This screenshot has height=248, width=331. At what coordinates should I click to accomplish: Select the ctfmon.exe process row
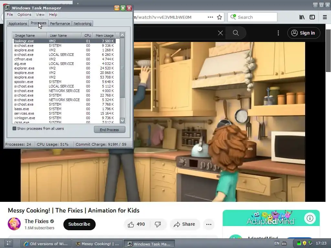pos(64,59)
